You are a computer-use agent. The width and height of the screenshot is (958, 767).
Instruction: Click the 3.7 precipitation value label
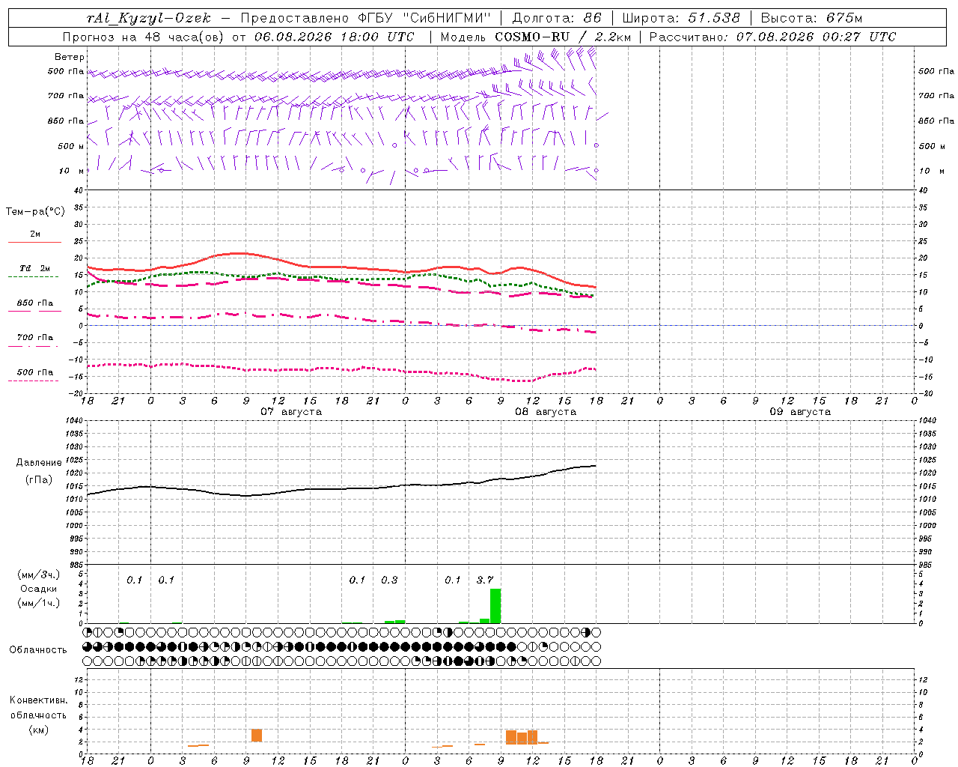tap(485, 580)
